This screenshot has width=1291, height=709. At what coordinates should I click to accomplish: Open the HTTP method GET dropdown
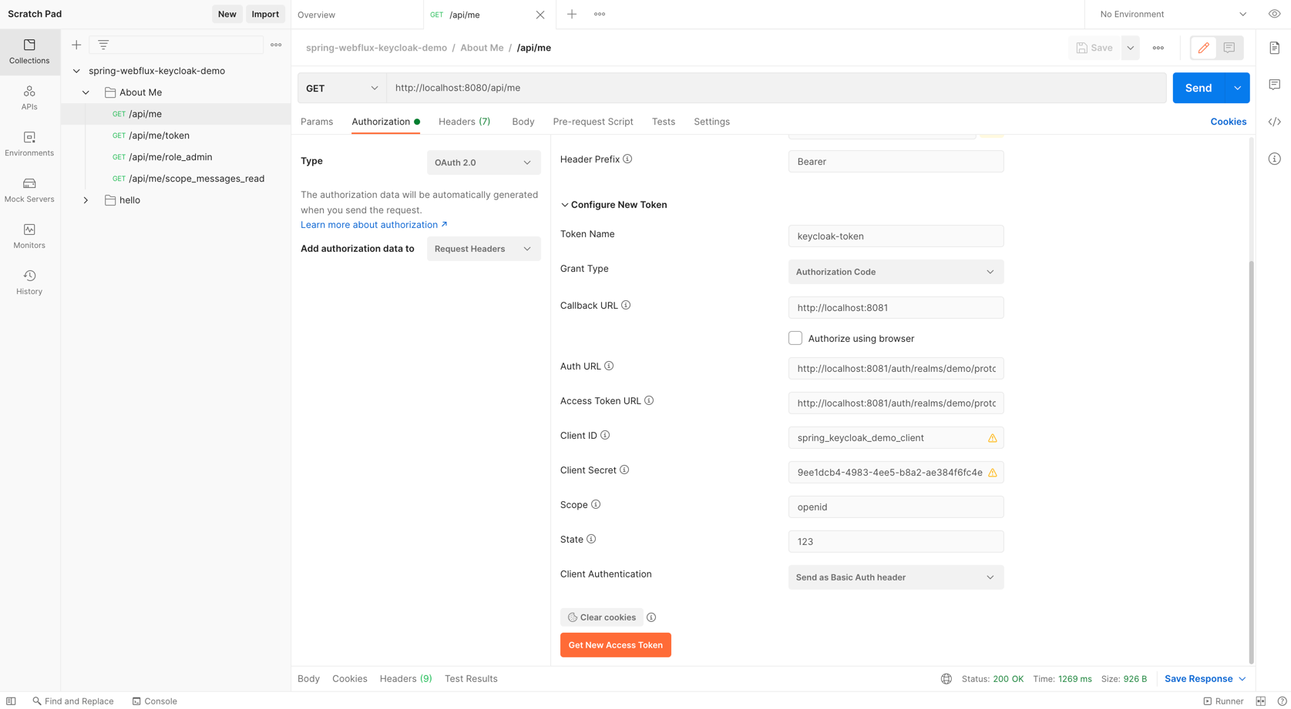(x=342, y=88)
